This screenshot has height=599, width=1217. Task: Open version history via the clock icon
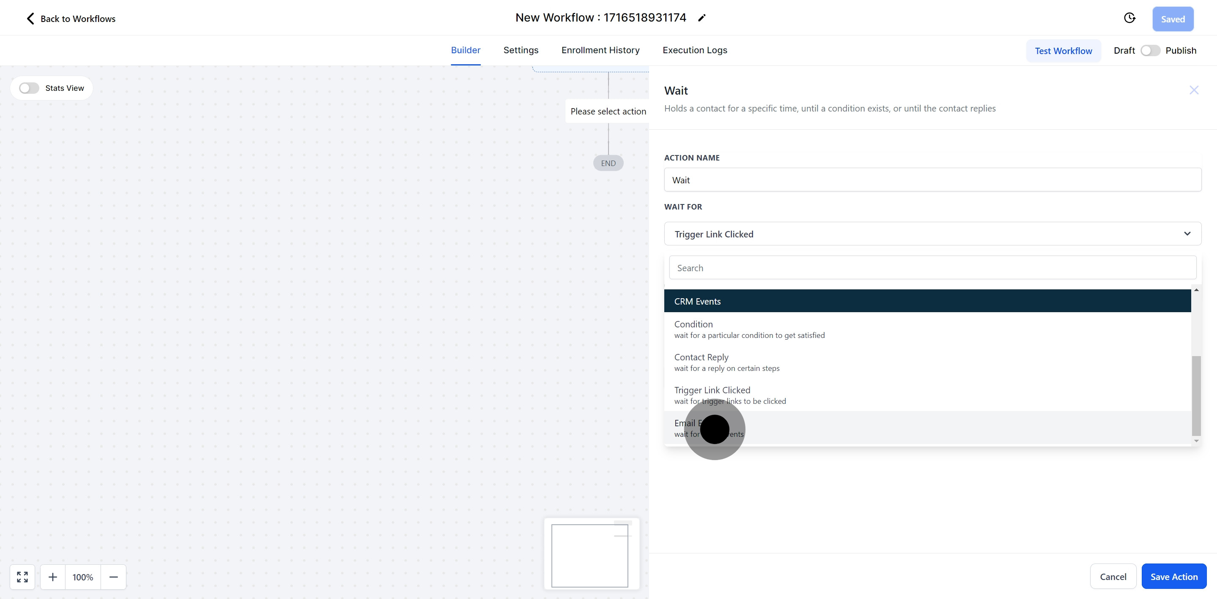[x=1130, y=17]
